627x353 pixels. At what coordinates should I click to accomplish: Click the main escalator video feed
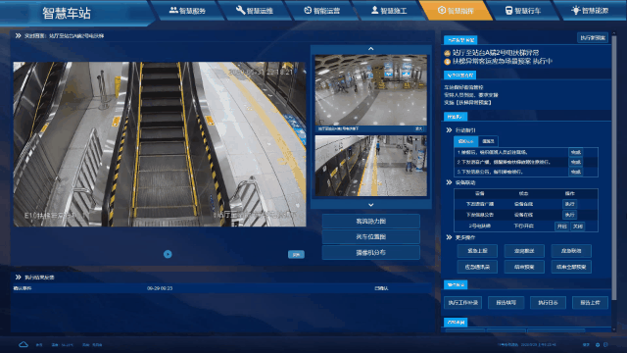point(160,144)
